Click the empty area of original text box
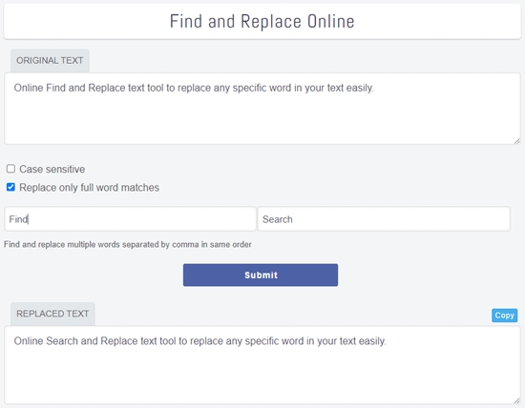Image resolution: width=525 pixels, height=408 pixels. [x=262, y=120]
